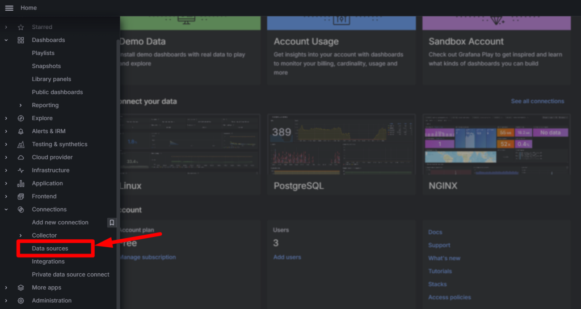This screenshot has height=309, width=581.
Task: Expand the Reporting submenu chevron
Action: click(20, 105)
